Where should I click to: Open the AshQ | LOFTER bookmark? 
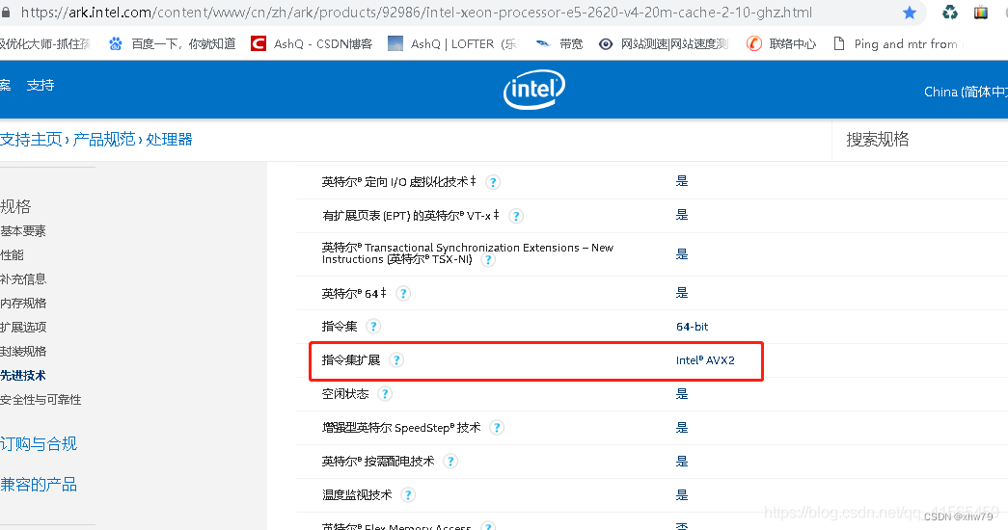click(453, 43)
